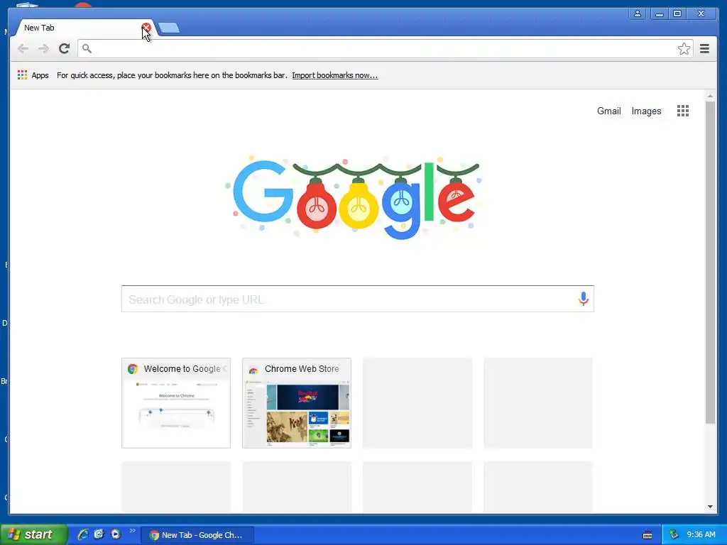
Task: Click the system tray network icon
Action: pos(674,535)
